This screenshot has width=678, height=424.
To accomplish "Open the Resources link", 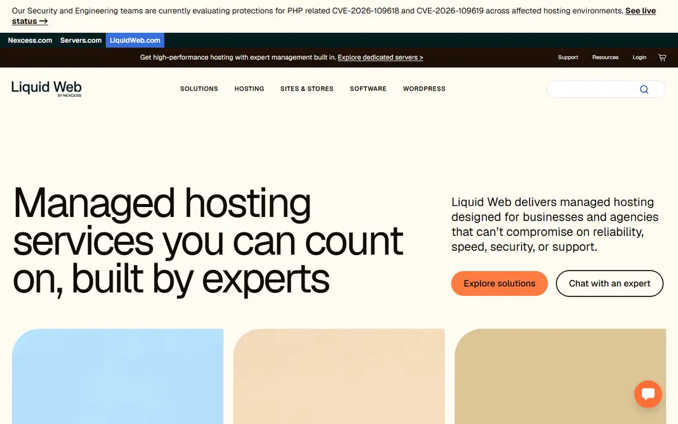I will (x=605, y=57).
